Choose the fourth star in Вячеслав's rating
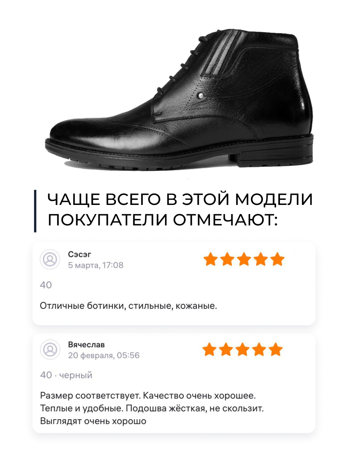Viewport: 348px width, 464px height. tap(259, 350)
